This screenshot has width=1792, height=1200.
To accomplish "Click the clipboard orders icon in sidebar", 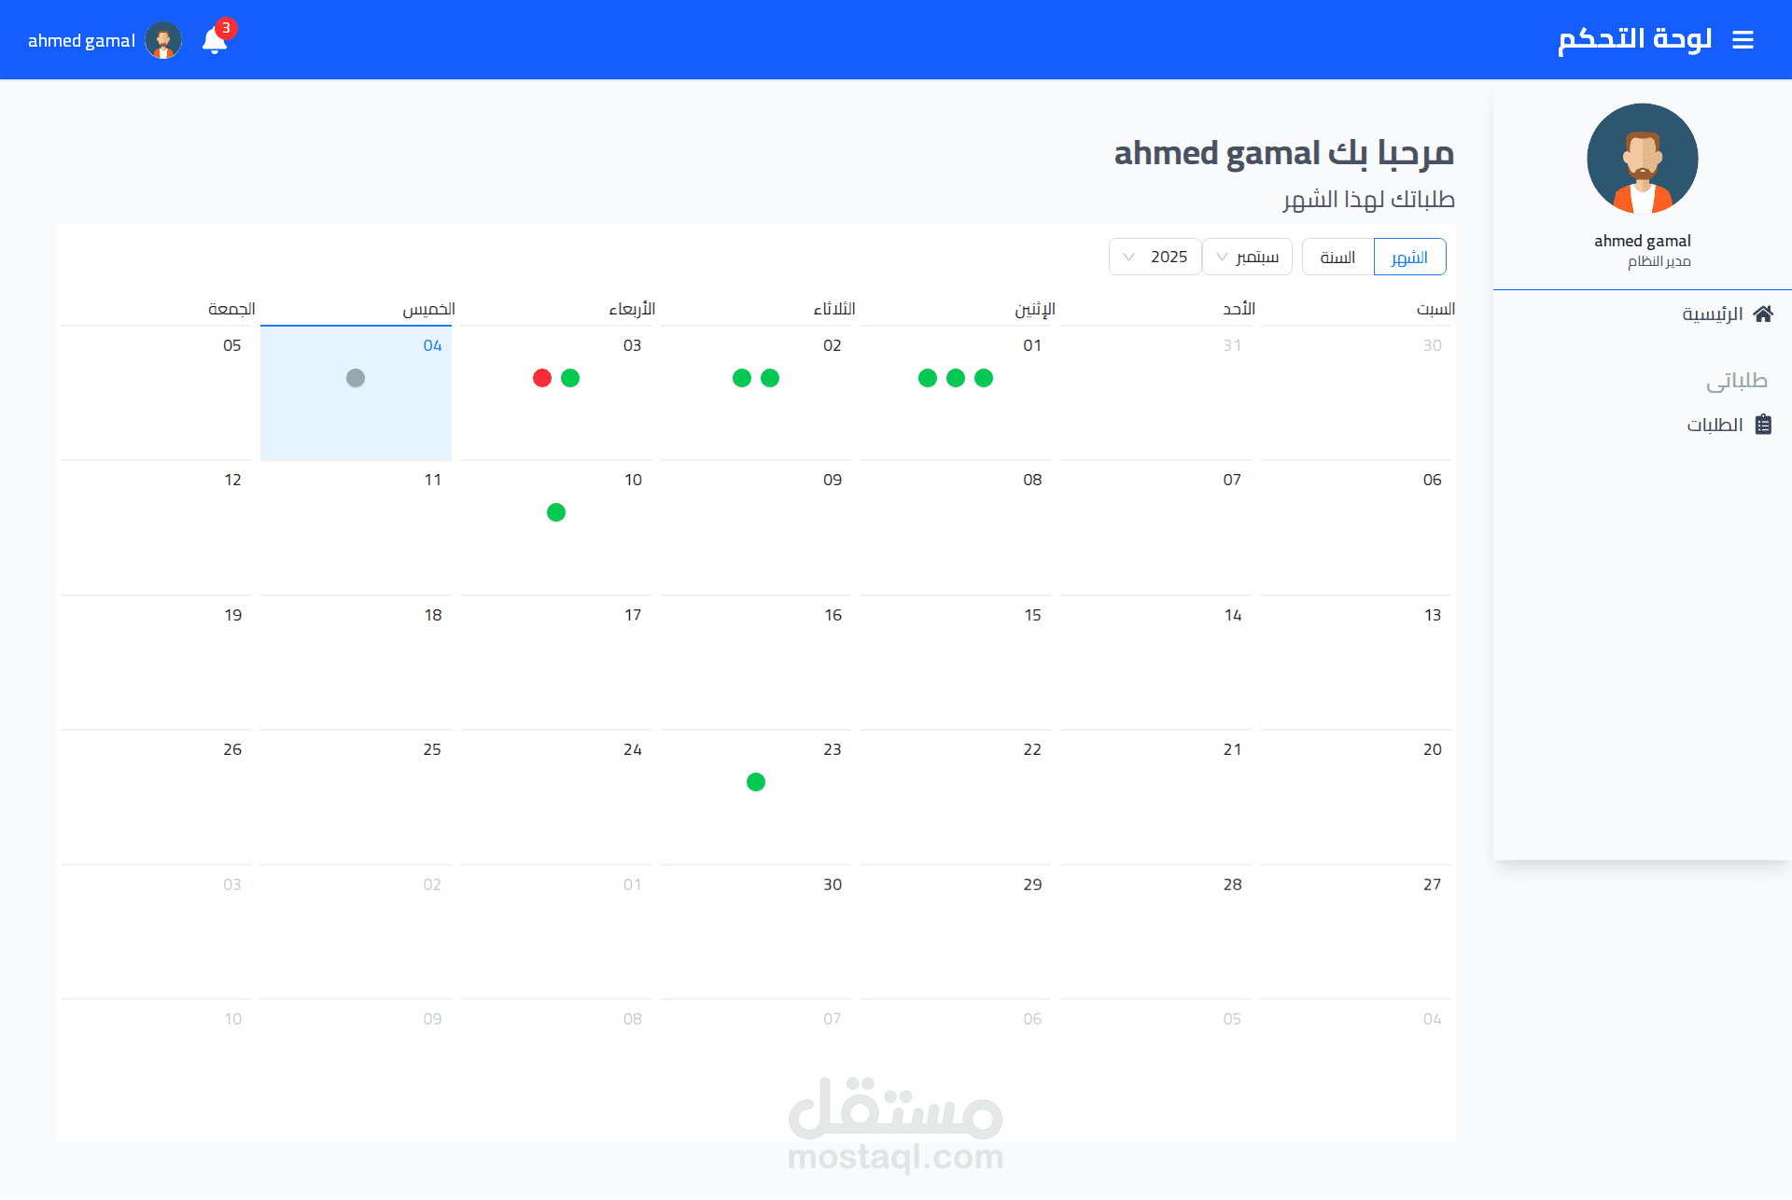I will tap(1763, 425).
